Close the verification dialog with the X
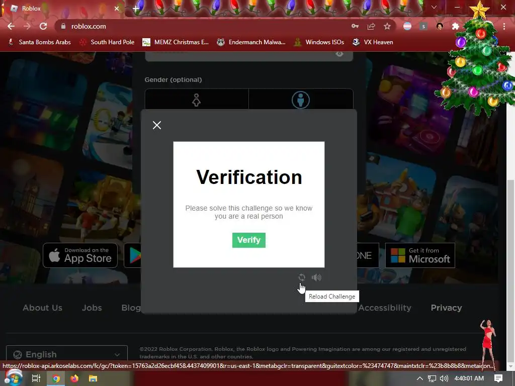Image resolution: width=515 pixels, height=386 pixels. 157,125
